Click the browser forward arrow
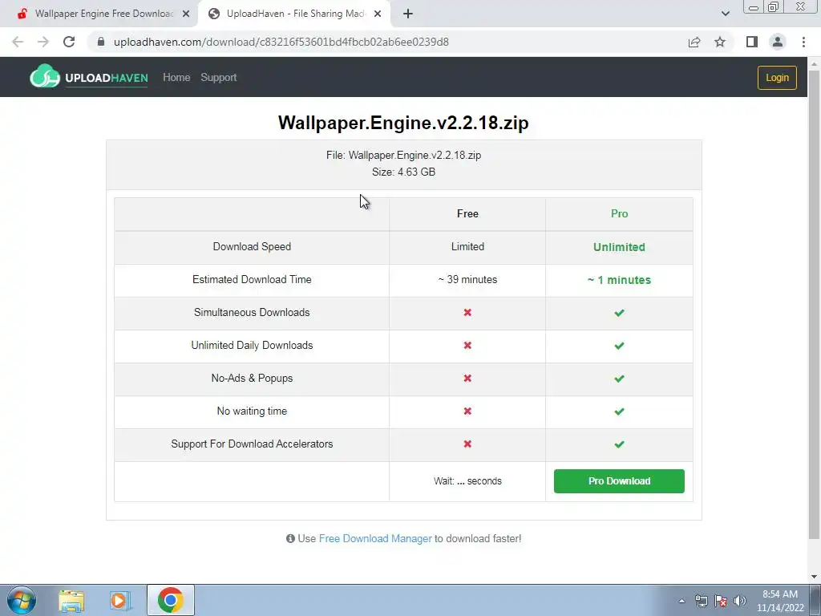Viewport: 821px width, 616px height. pyautogui.click(x=43, y=42)
